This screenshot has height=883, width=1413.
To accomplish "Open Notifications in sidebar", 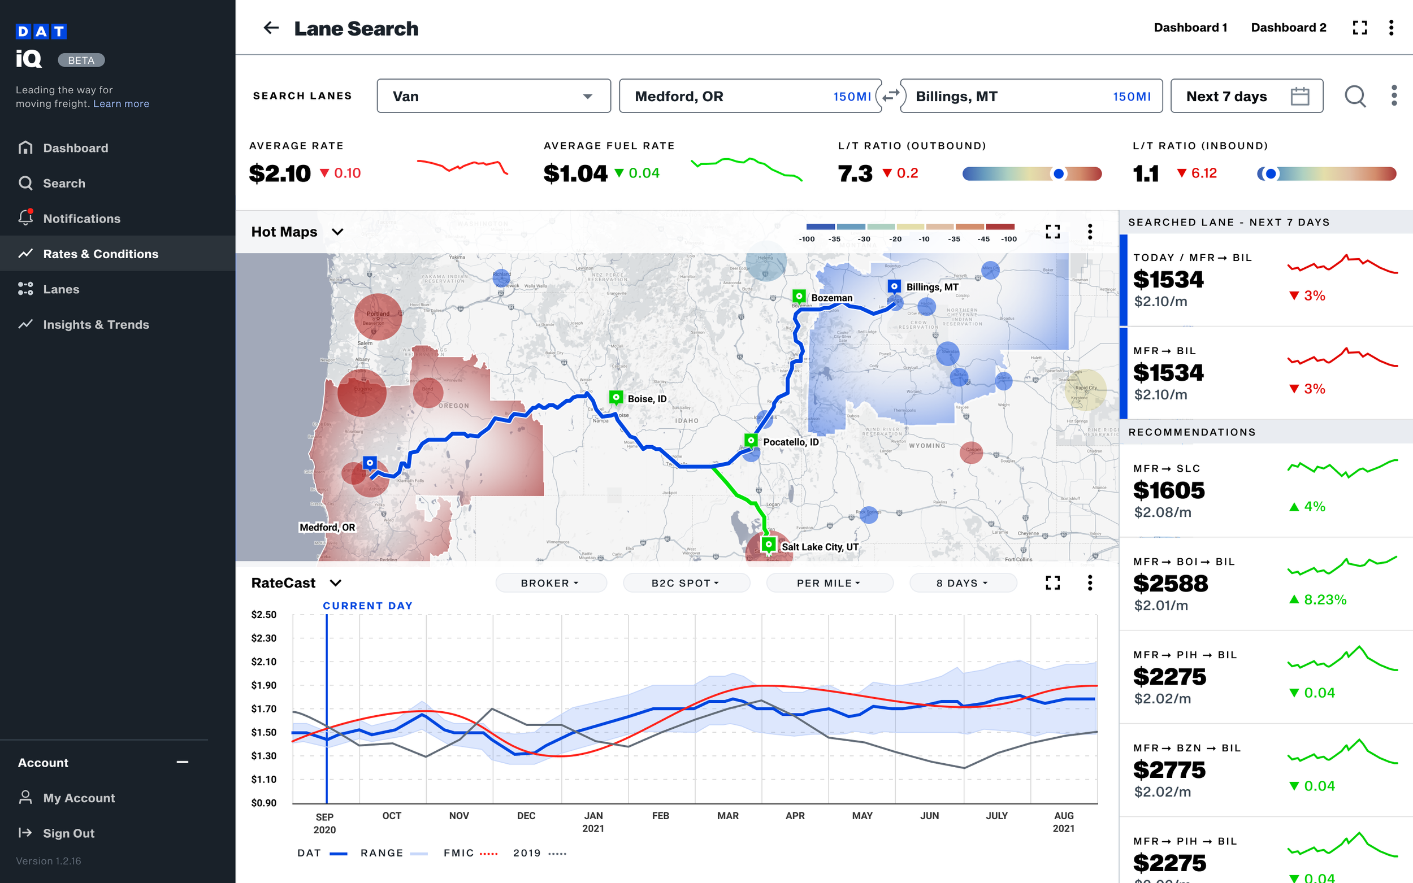I will click(x=81, y=219).
